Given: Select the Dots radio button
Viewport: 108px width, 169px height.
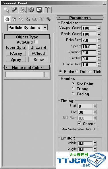Looking at the screenshot, I should pos(77,71).
